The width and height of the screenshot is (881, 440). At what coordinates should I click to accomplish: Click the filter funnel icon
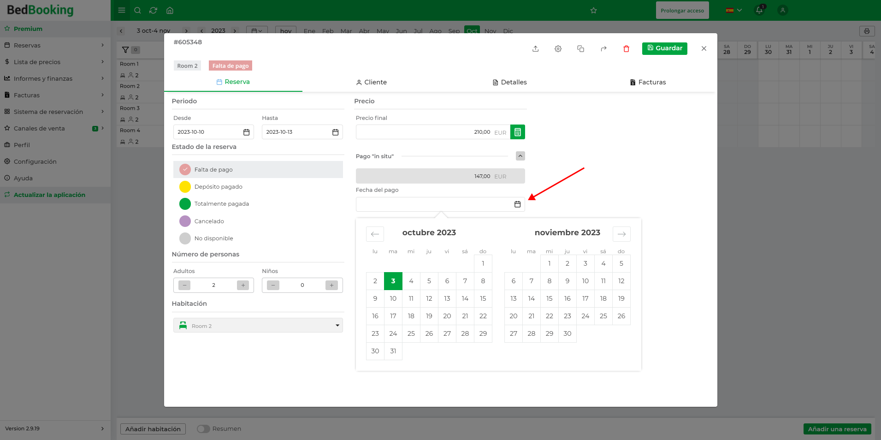(x=125, y=50)
